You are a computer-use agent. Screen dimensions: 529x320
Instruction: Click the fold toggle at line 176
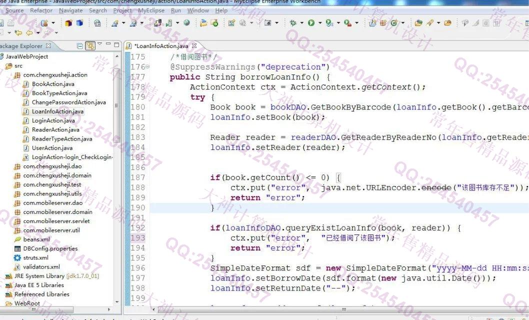147,67
